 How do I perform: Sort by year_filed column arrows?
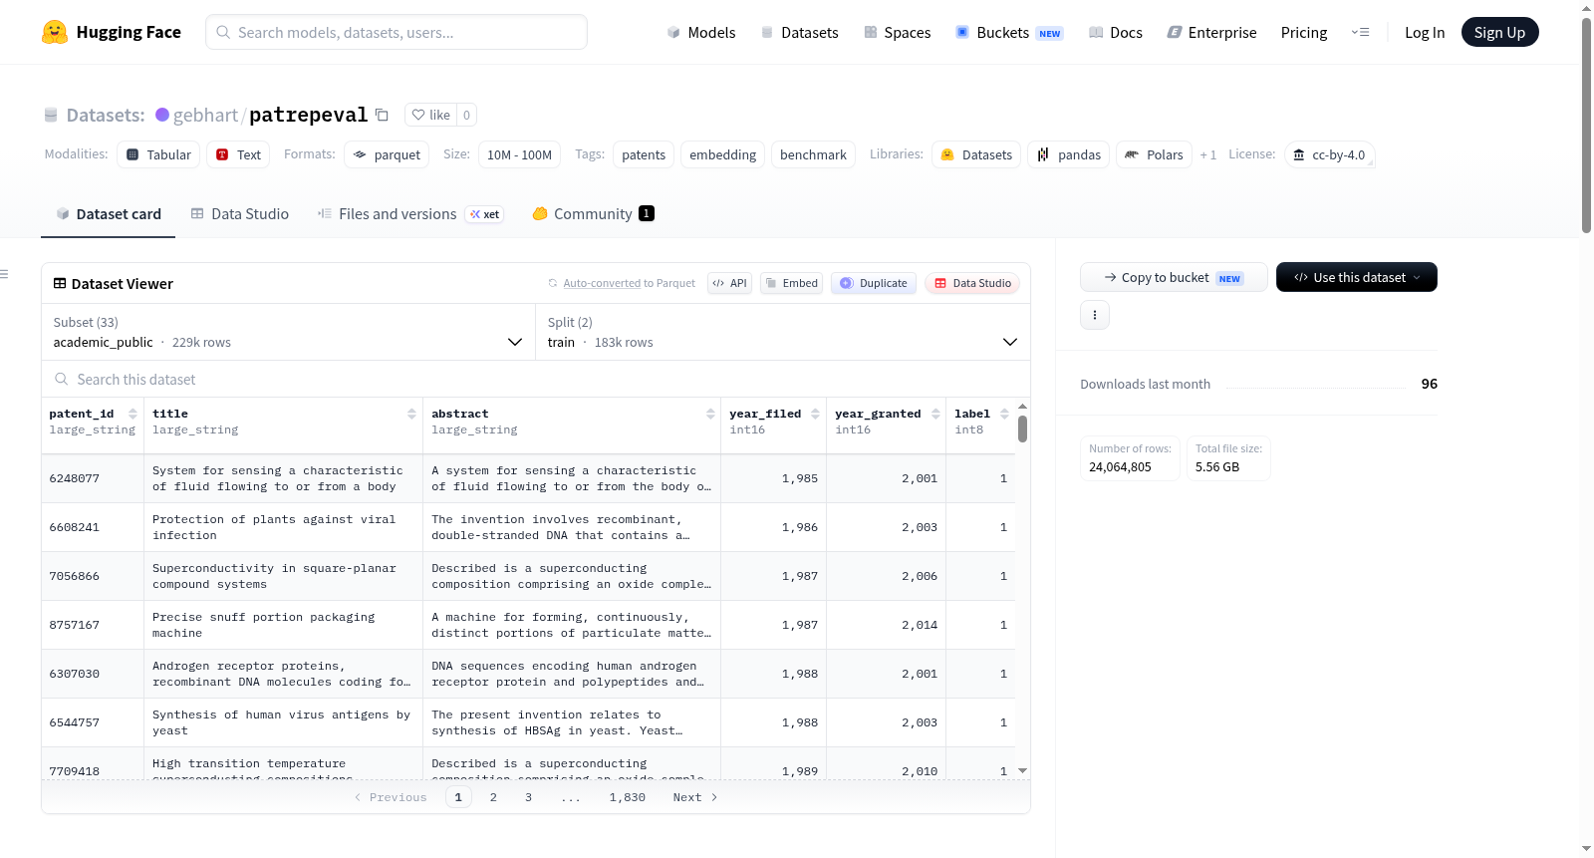tap(815, 414)
